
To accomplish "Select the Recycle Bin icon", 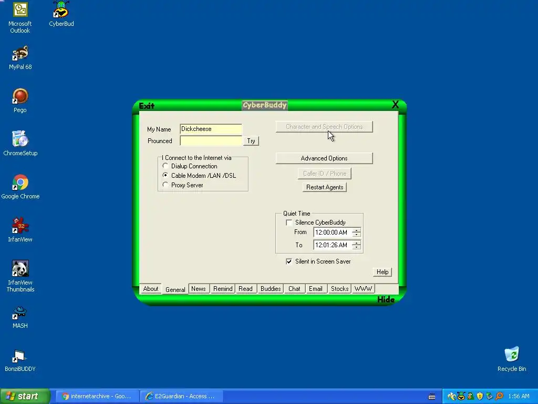I will [512, 359].
